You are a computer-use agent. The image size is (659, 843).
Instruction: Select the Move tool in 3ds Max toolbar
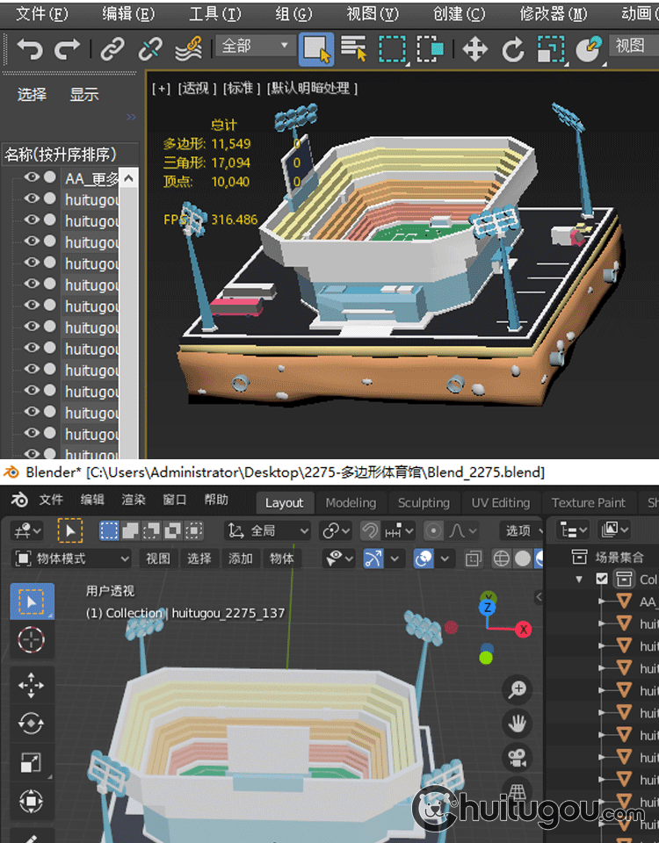tap(474, 49)
